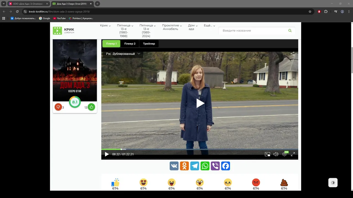353x198 pixels.
Task: Enter fullscreen mode in the player
Action: click(293, 154)
